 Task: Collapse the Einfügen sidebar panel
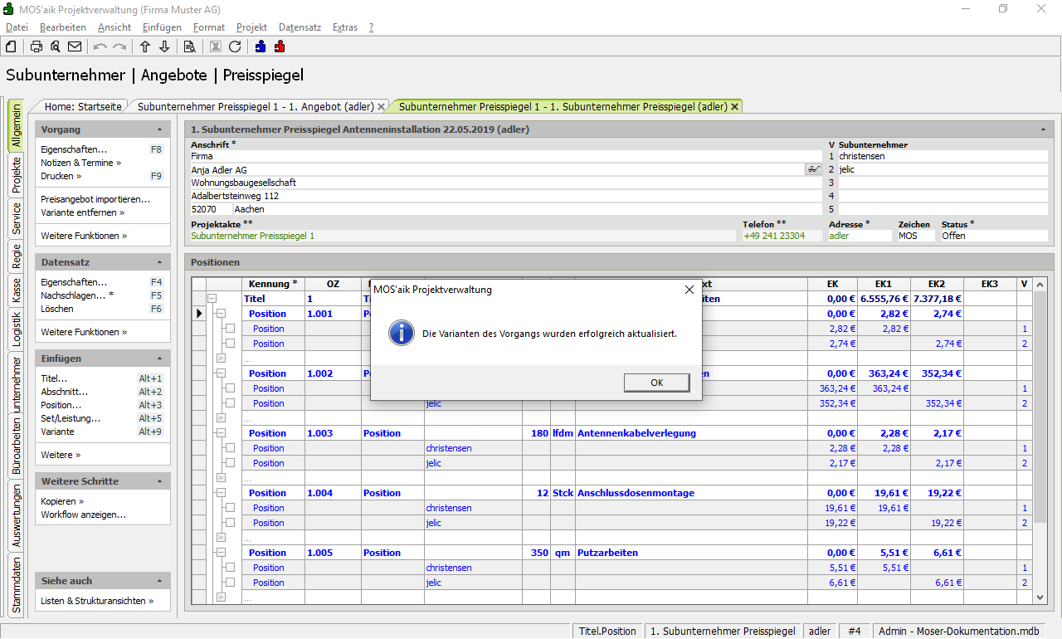click(x=159, y=359)
